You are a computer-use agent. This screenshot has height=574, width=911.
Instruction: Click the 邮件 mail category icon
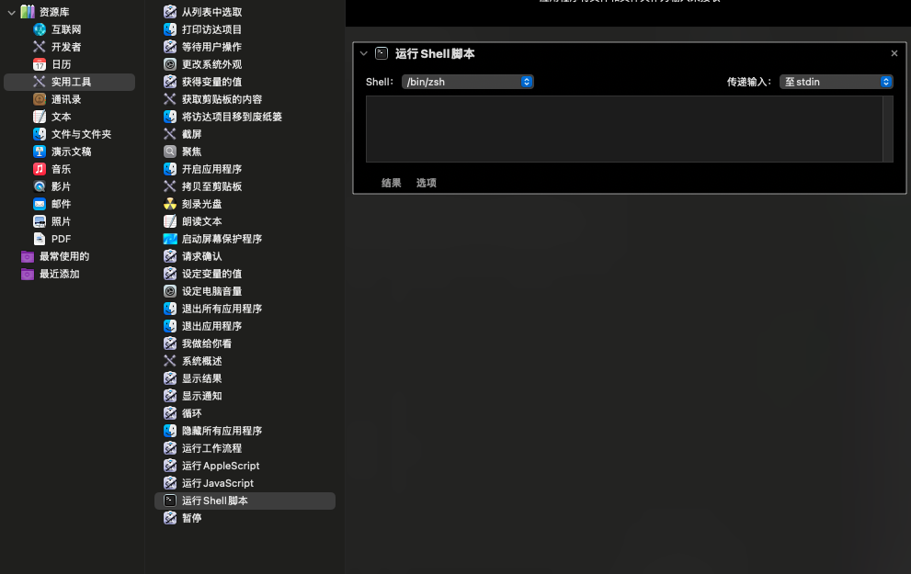point(40,204)
